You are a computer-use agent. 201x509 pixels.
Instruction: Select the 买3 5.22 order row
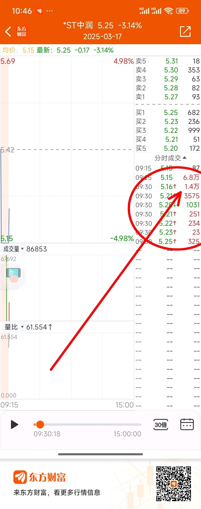pos(167,130)
